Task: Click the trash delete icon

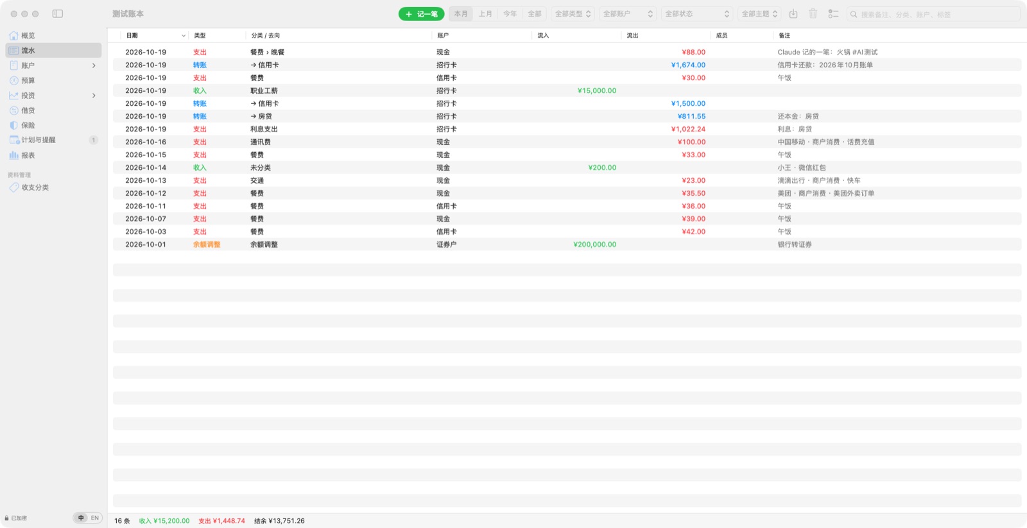Action: 813,13
